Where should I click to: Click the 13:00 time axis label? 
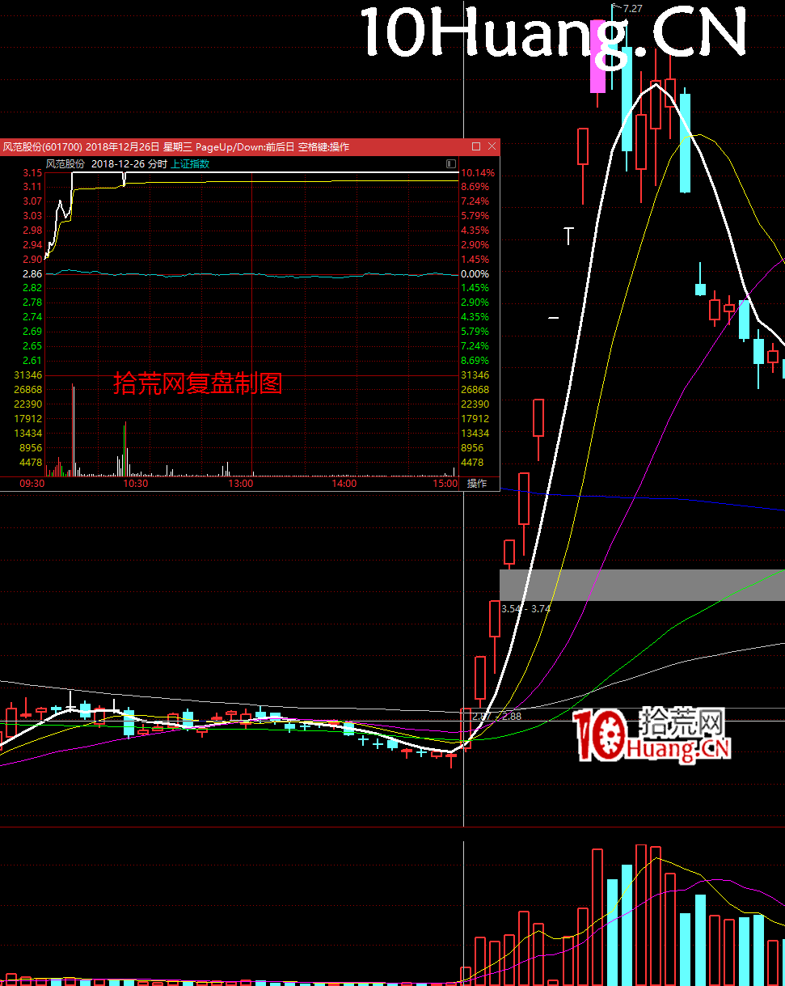click(241, 483)
